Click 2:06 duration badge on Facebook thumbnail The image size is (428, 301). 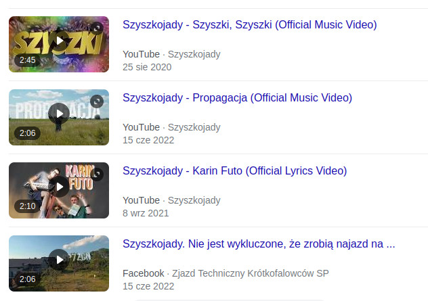pos(27,279)
